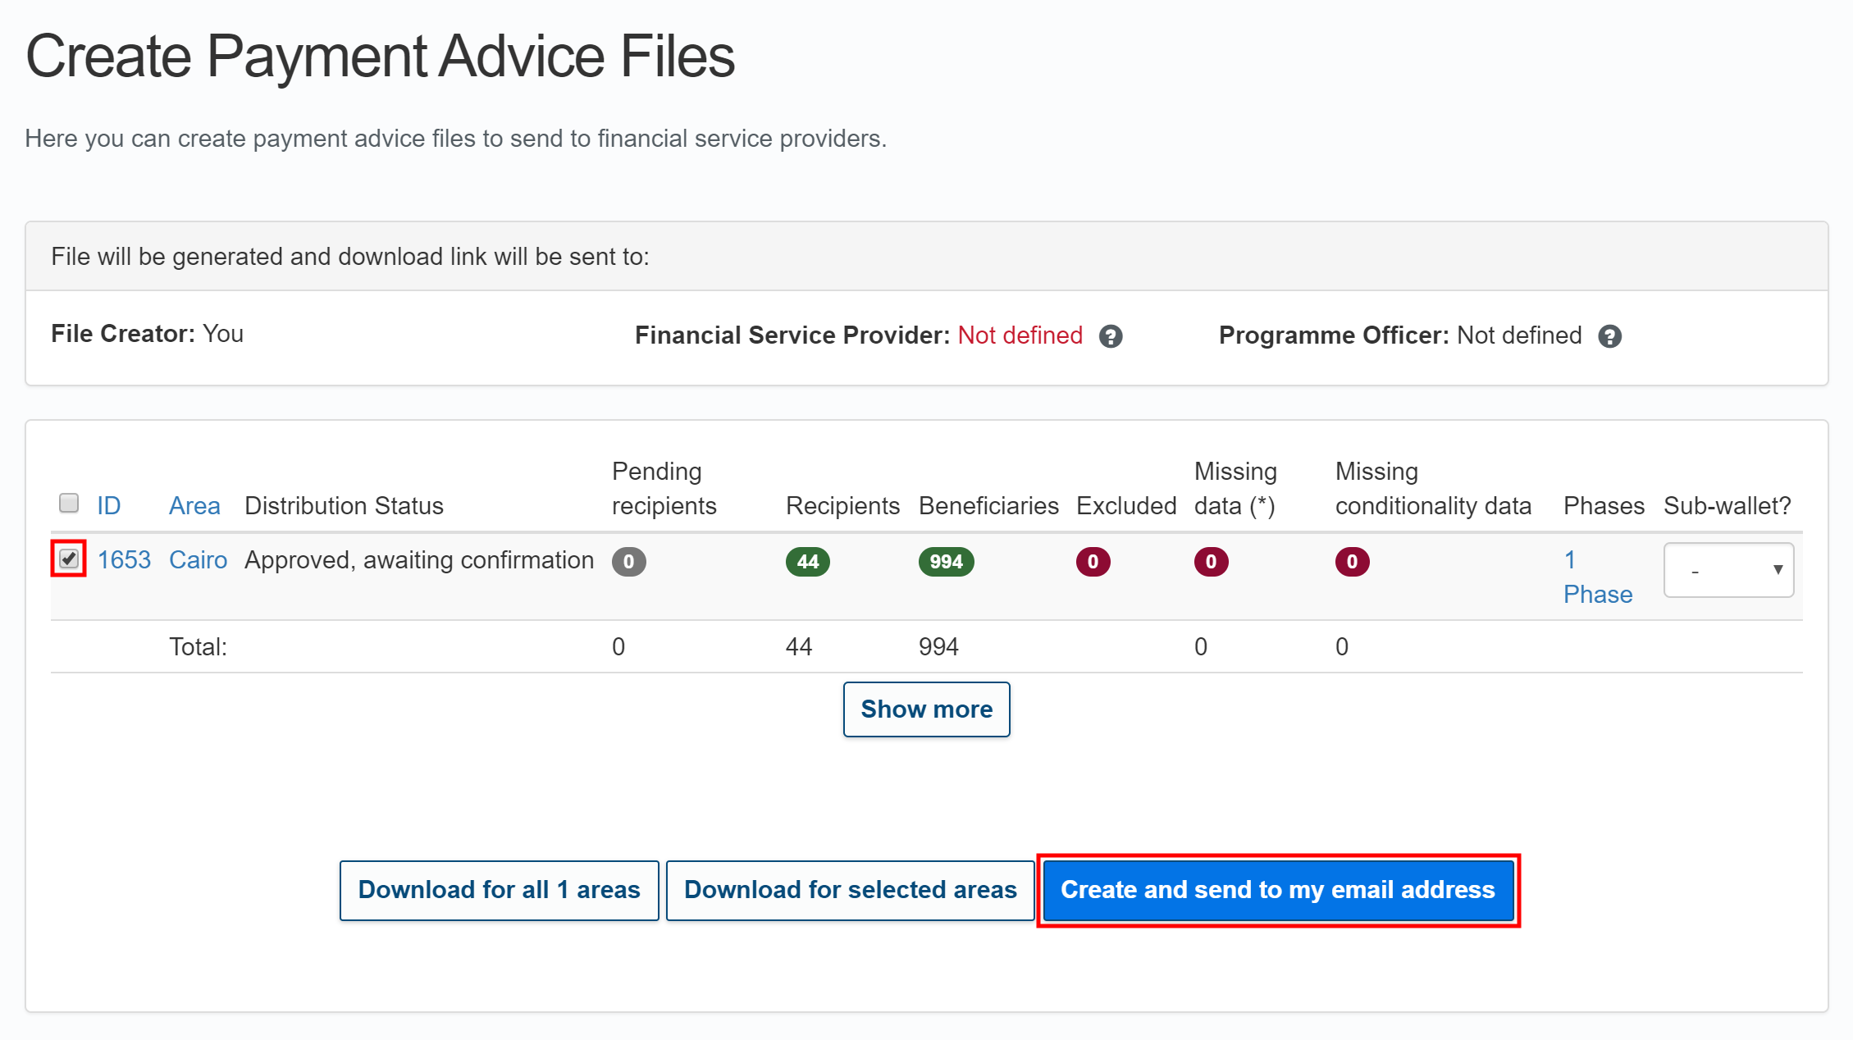Sort the table by Area

click(194, 505)
